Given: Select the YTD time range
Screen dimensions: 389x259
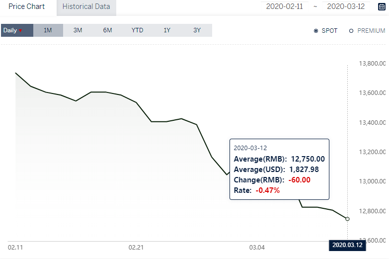Looking at the screenshot, I should [137, 30].
